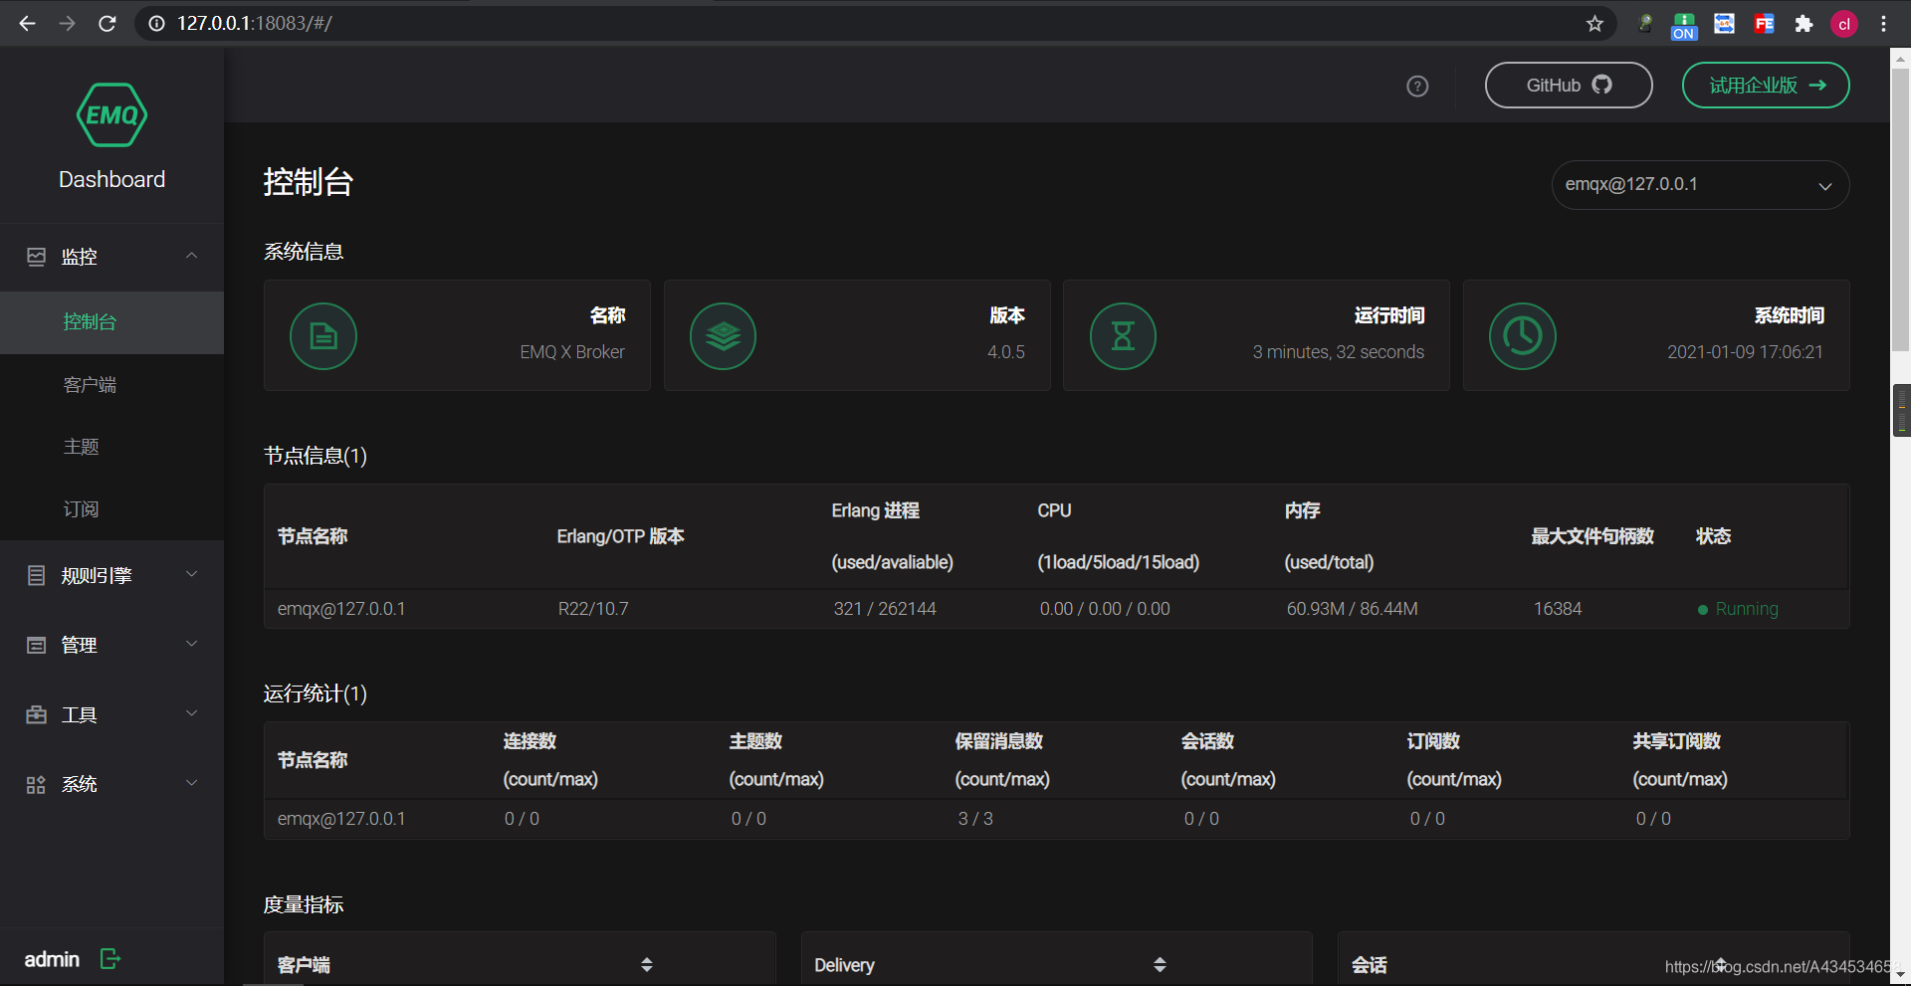Open the browser extensions puzzle icon
Viewport: 1911px width, 986px height.
pos(1804,24)
